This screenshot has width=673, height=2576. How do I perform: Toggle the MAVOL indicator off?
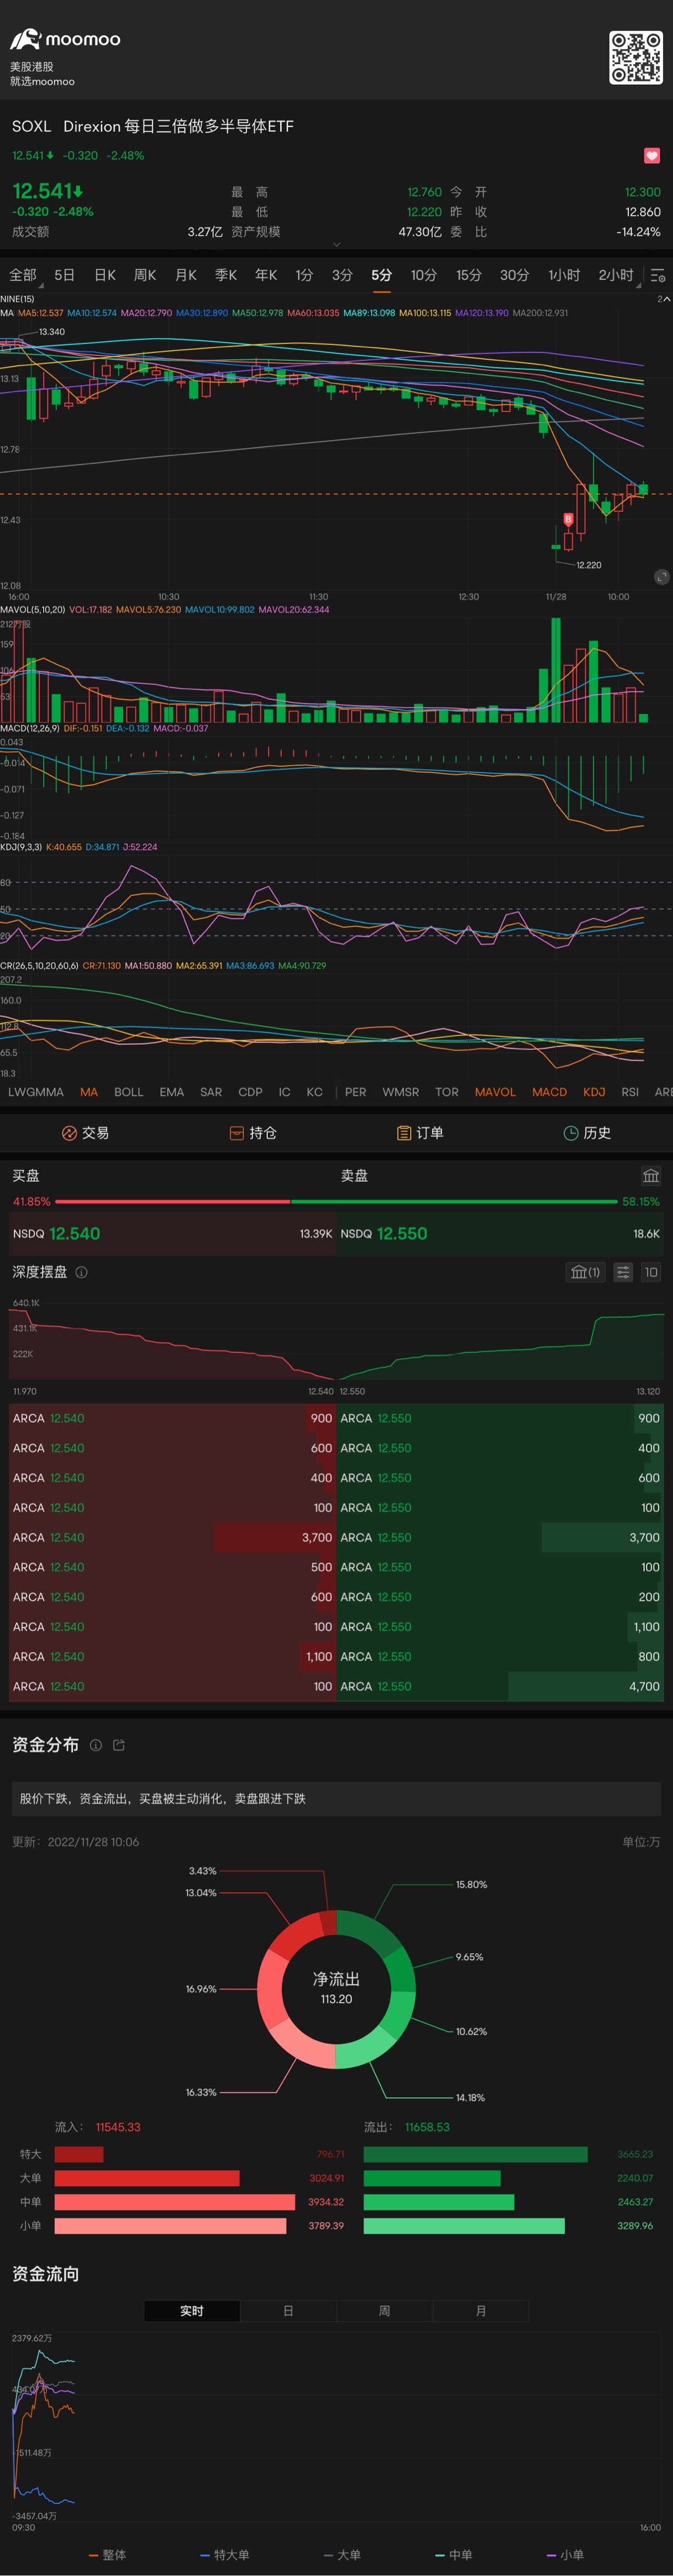tap(495, 1092)
